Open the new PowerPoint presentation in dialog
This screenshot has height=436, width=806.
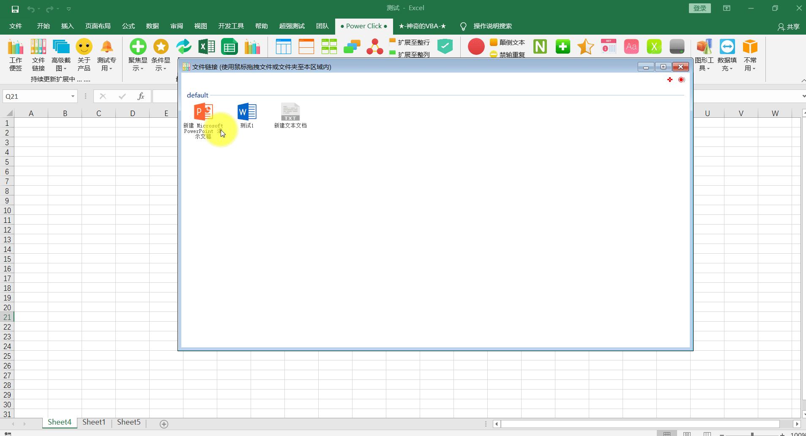(203, 112)
